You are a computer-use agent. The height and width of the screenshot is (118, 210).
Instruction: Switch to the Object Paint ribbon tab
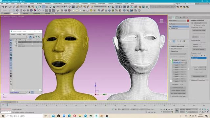[36, 13]
